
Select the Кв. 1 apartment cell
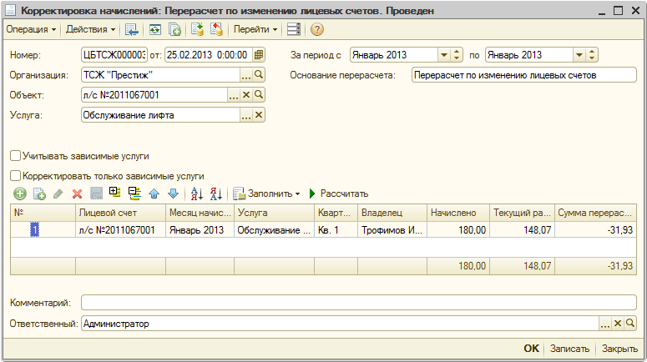click(336, 230)
